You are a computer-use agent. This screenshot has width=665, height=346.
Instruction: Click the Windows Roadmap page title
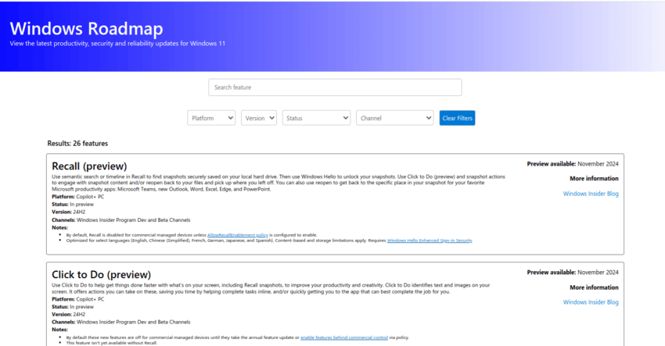point(87,28)
